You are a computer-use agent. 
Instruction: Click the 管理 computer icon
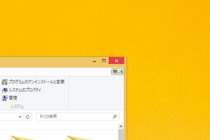pyautogui.click(x=5, y=98)
